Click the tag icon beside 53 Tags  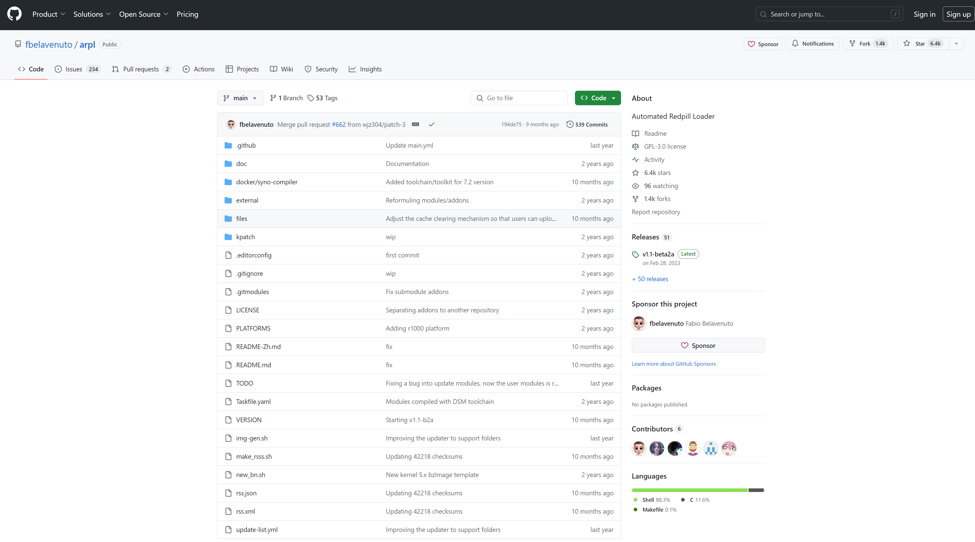pos(310,98)
